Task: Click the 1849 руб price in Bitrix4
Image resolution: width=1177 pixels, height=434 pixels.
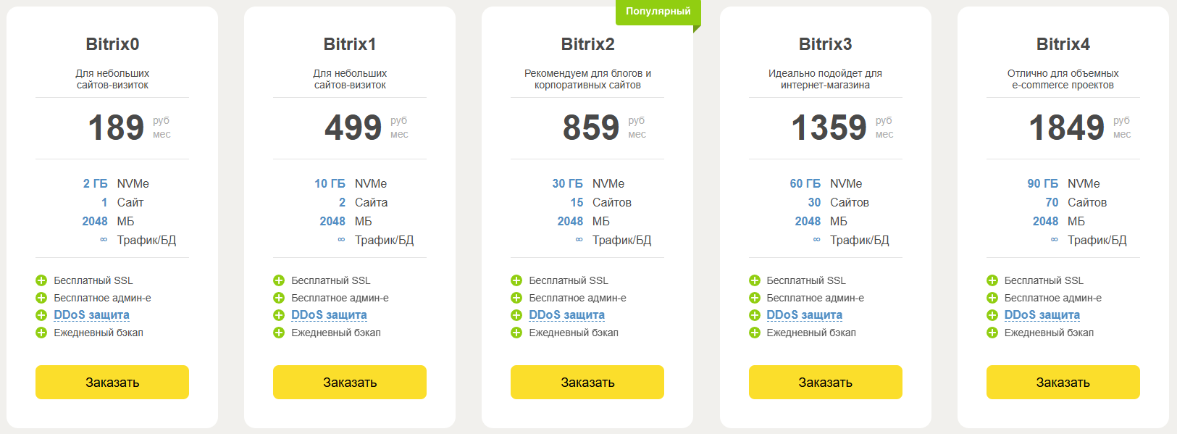Action: (x=1066, y=128)
